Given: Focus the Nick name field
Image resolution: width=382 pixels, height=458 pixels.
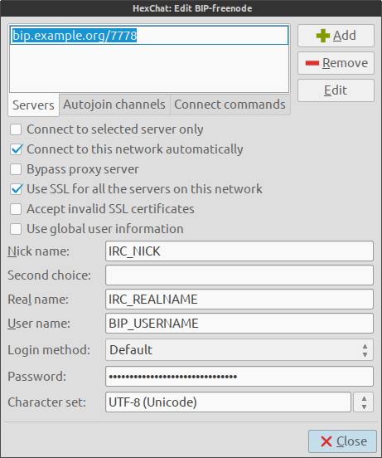Looking at the screenshot, I should tap(239, 251).
